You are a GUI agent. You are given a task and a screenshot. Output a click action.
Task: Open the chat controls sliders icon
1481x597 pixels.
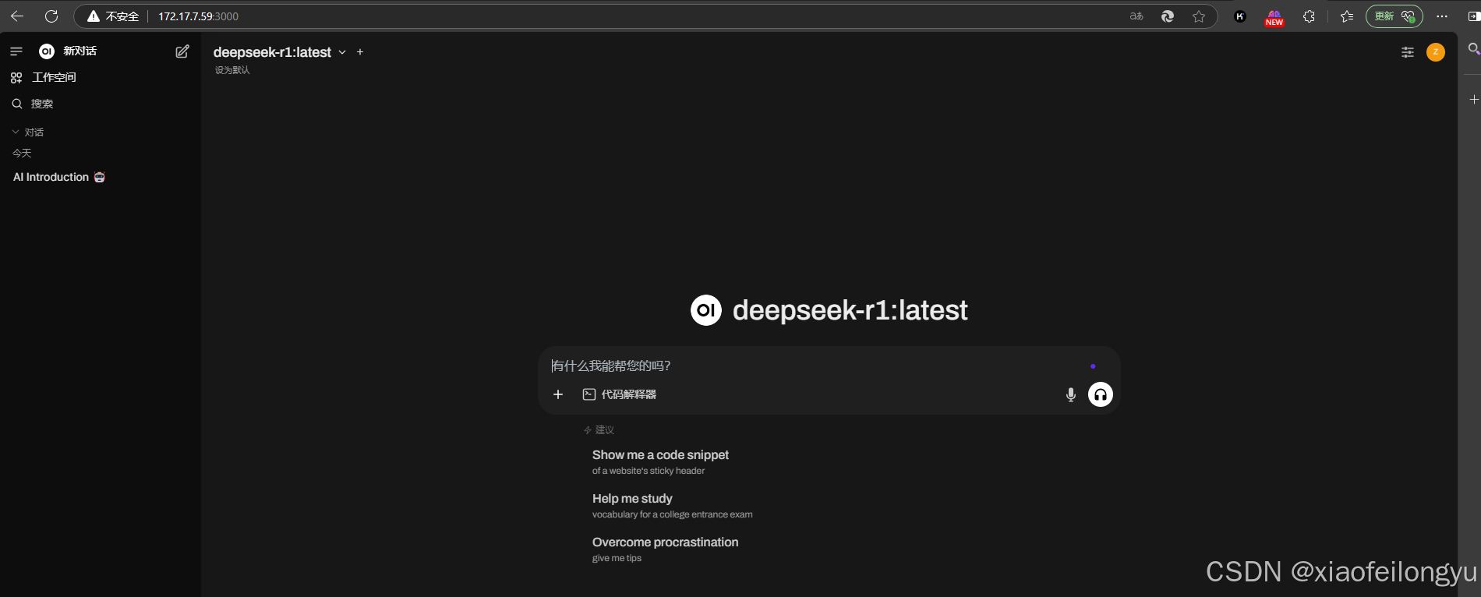click(1408, 52)
